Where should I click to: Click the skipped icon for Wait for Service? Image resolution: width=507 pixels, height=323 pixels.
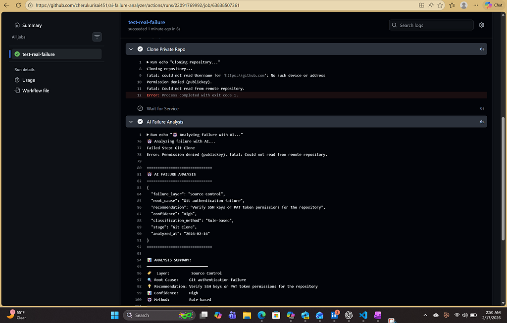pyautogui.click(x=140, y=108)
